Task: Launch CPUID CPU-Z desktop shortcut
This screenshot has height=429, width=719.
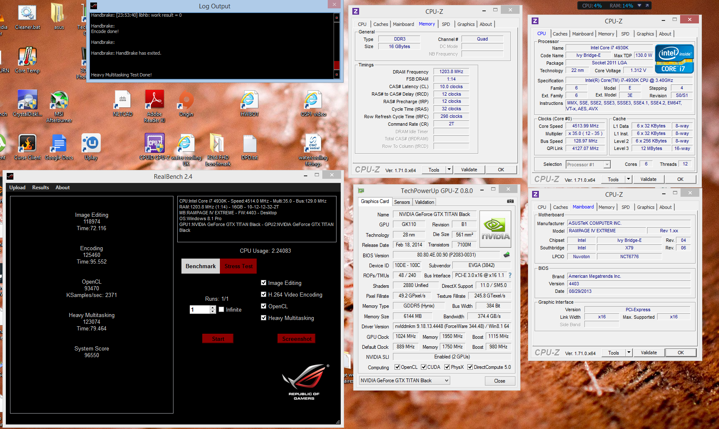Action: point(154,147)
